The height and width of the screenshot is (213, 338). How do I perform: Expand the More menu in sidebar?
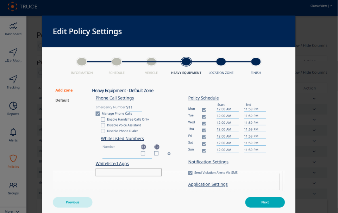pyautogui.click(x=12, y=211)
